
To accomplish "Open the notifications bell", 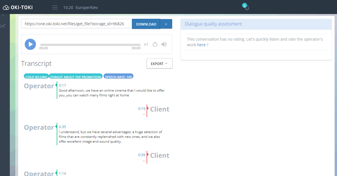I will (x=247, y=8).
